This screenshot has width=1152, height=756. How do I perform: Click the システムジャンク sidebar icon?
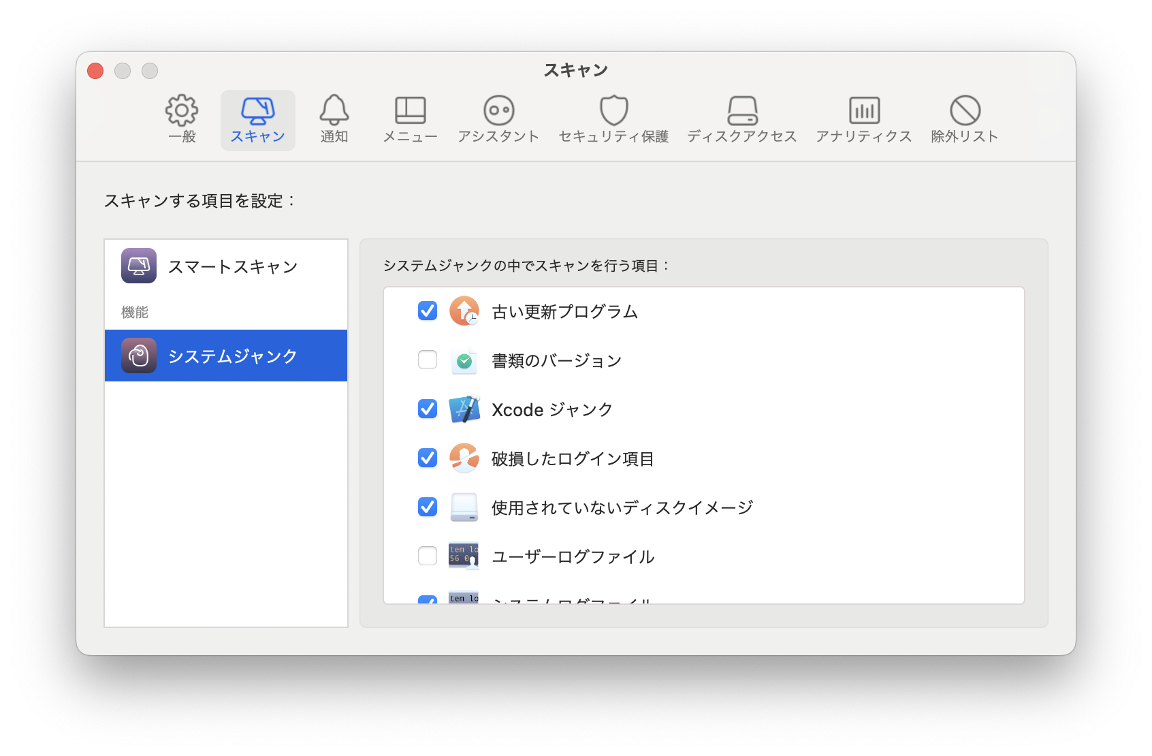click(139, 356)
